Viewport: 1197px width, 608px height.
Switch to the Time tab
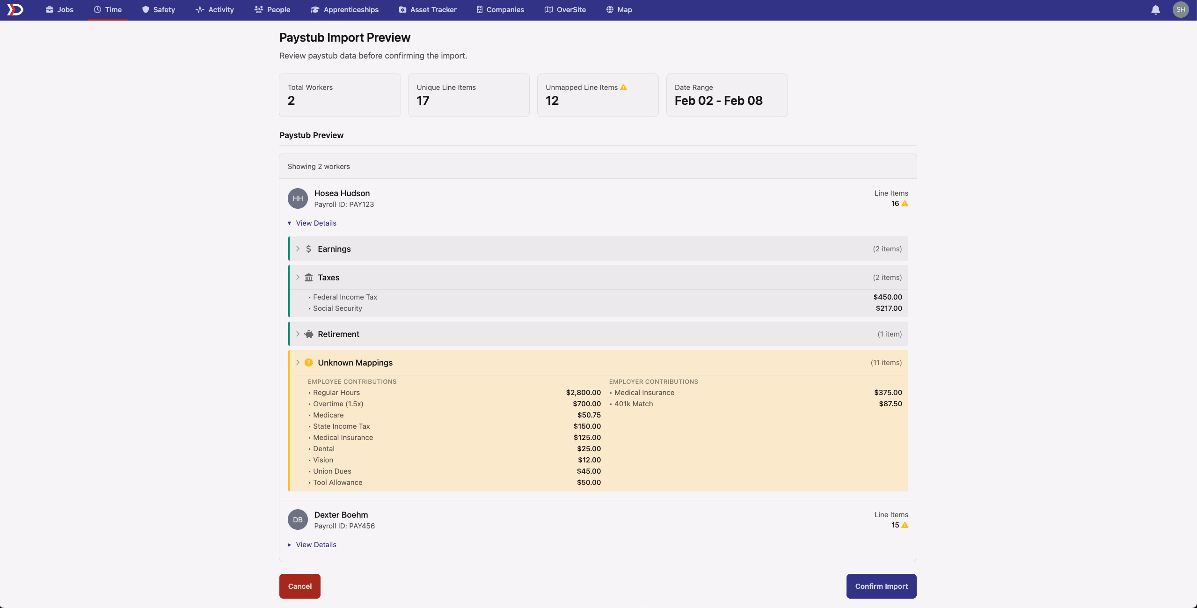pos(108,9)
